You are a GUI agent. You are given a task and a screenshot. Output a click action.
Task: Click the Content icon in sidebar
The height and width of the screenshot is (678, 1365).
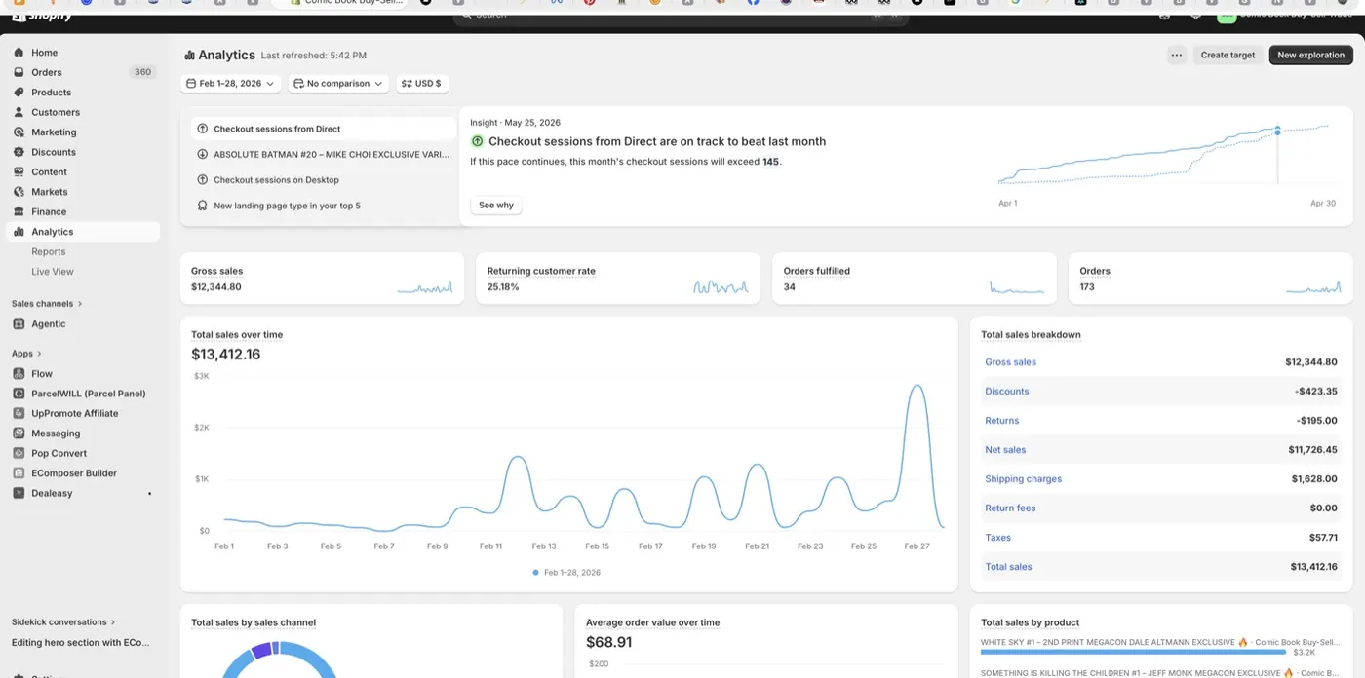pos(19,172)
